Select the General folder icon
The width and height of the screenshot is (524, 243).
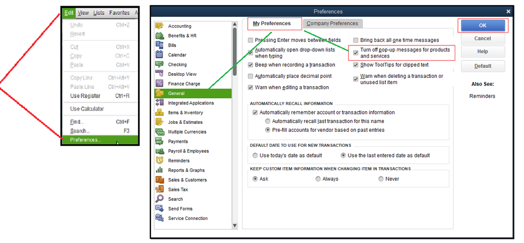point(159,93)
